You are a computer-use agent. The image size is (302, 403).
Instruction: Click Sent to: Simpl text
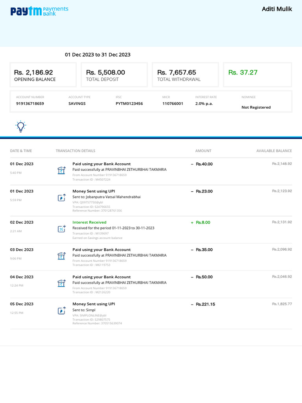point(84,310)
